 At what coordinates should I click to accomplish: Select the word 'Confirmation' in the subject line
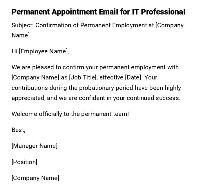(53, 25)
